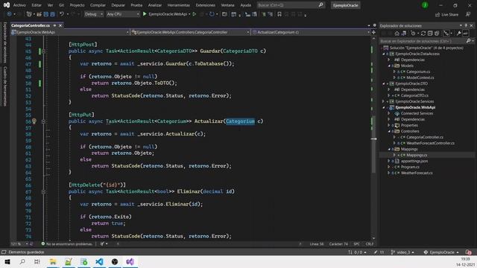Click Start Without Debugging hollow play icon
Screen dimensions: 477x268
pos(194,14)
